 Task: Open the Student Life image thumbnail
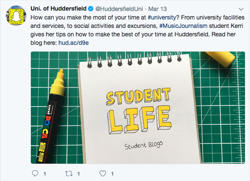tap(138, 107)
